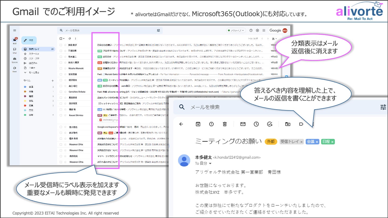The width and height of the screenshot is (388, 218).
Task: Snooze the open email with clock icon
Action: pyautogui.click(x=256, y=124)
